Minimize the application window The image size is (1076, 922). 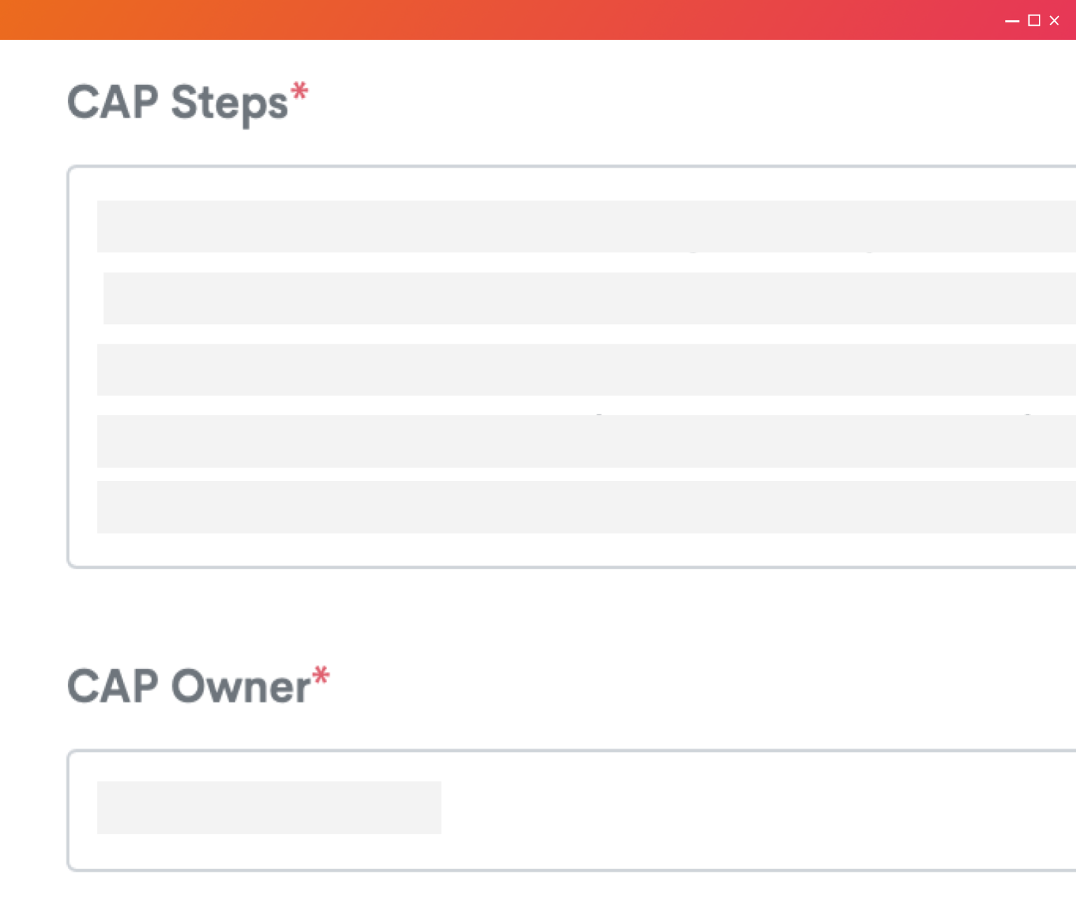pos(1012,21)
